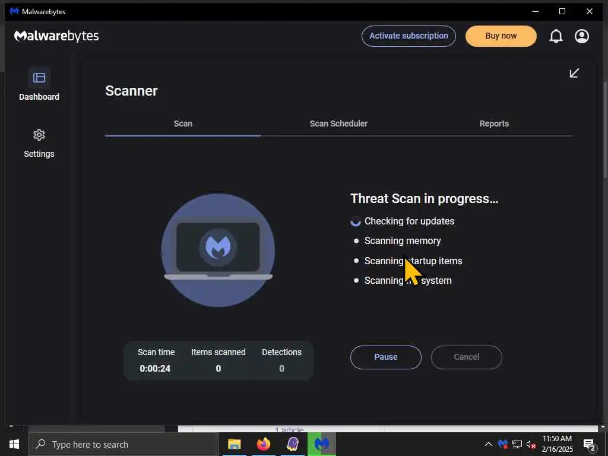Open network status tray icon
The width and height of the screenshot is (608, 456).
[x=517, y=444]
